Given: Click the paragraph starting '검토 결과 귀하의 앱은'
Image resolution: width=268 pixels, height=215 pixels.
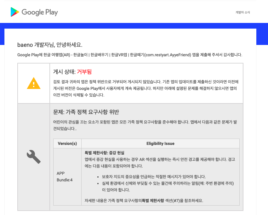Looking at the screenshot, I should click(146, 88).
